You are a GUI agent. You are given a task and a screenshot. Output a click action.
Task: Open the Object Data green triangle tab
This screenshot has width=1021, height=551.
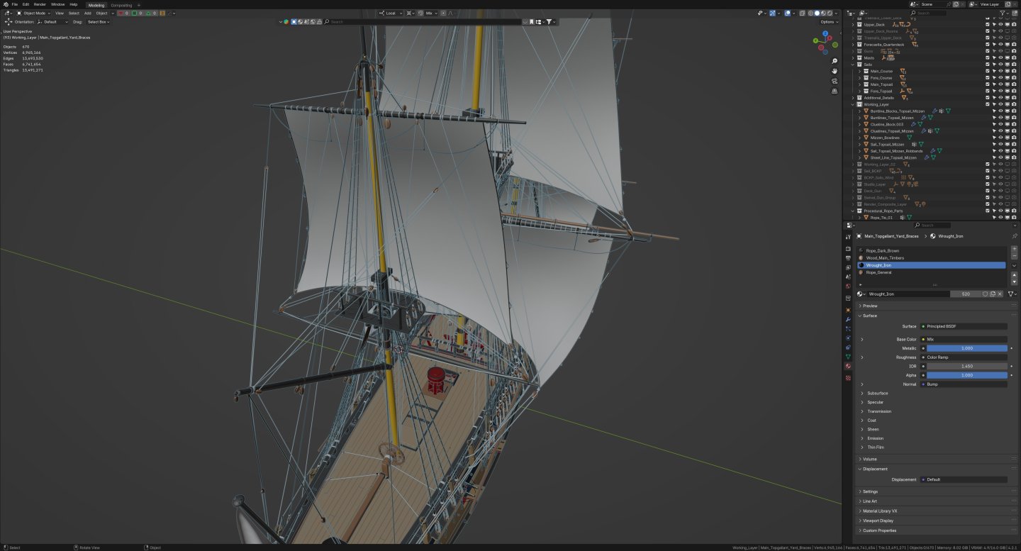(x=848, y=357)
